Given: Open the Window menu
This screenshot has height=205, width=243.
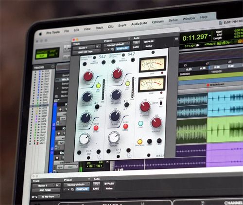Looking at the screenshot, I should [189, 19].
